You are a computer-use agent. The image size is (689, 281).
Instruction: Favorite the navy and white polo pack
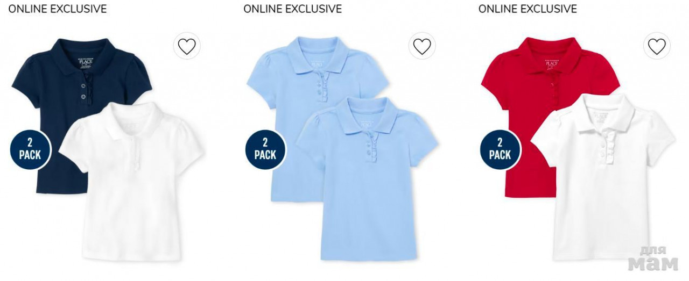pyautogui.click(x=187, y=47)
